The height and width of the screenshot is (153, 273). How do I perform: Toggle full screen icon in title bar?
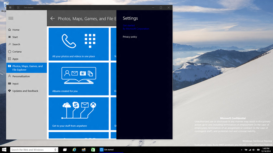point(18,7)
